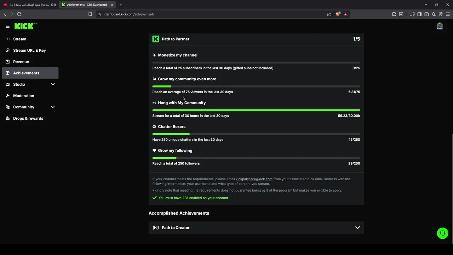Screen dimensions: 453x255
Task: Open the browser Extensions puzzle icon
Action: click(x=394, y=14)
